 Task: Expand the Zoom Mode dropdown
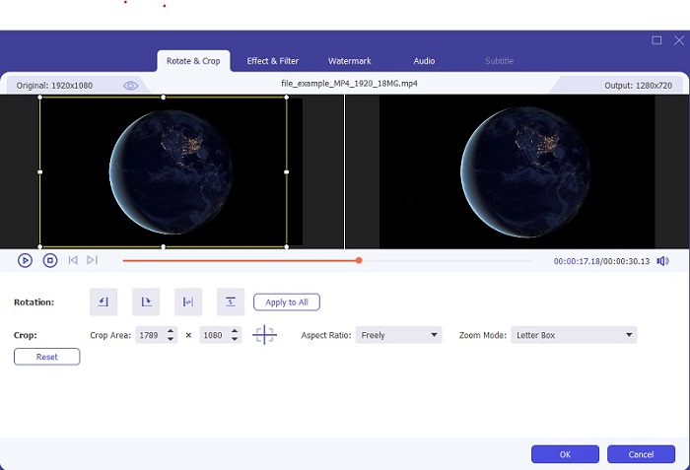click(x=574, y=335)
